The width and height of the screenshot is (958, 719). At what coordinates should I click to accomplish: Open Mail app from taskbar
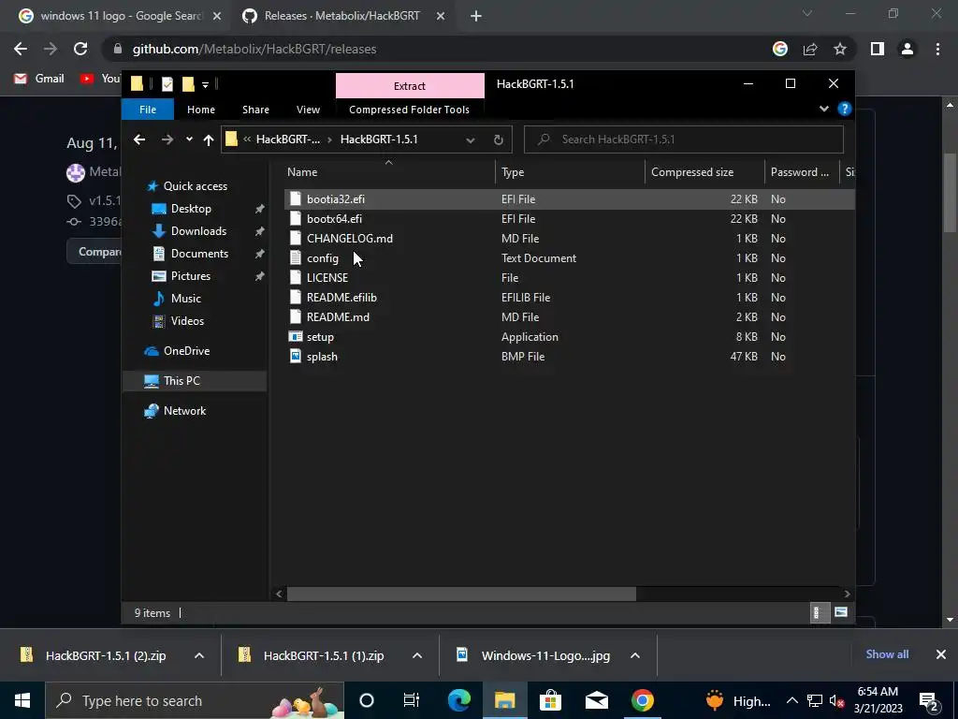pyautogui.click(x=596, y=700)
